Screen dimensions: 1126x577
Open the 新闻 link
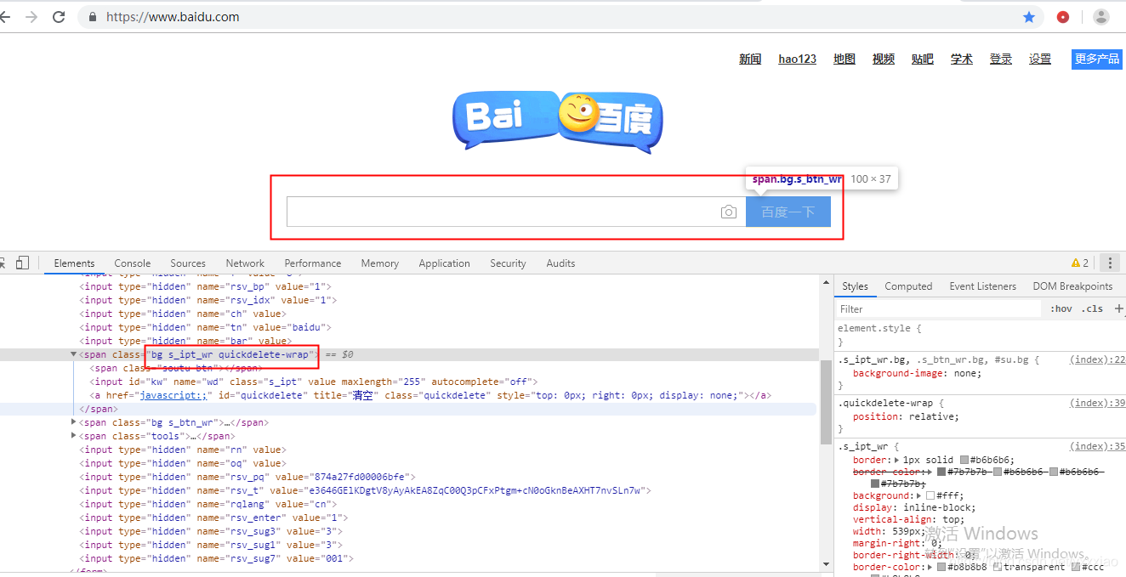pyautogui.click(x=750, y=59)
